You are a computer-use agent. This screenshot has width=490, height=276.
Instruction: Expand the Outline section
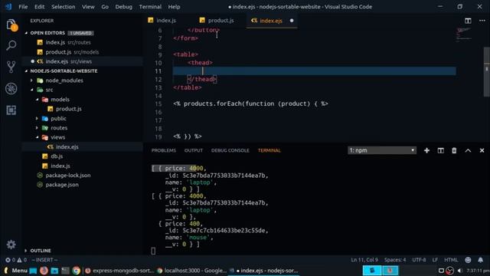pos(26,251)
